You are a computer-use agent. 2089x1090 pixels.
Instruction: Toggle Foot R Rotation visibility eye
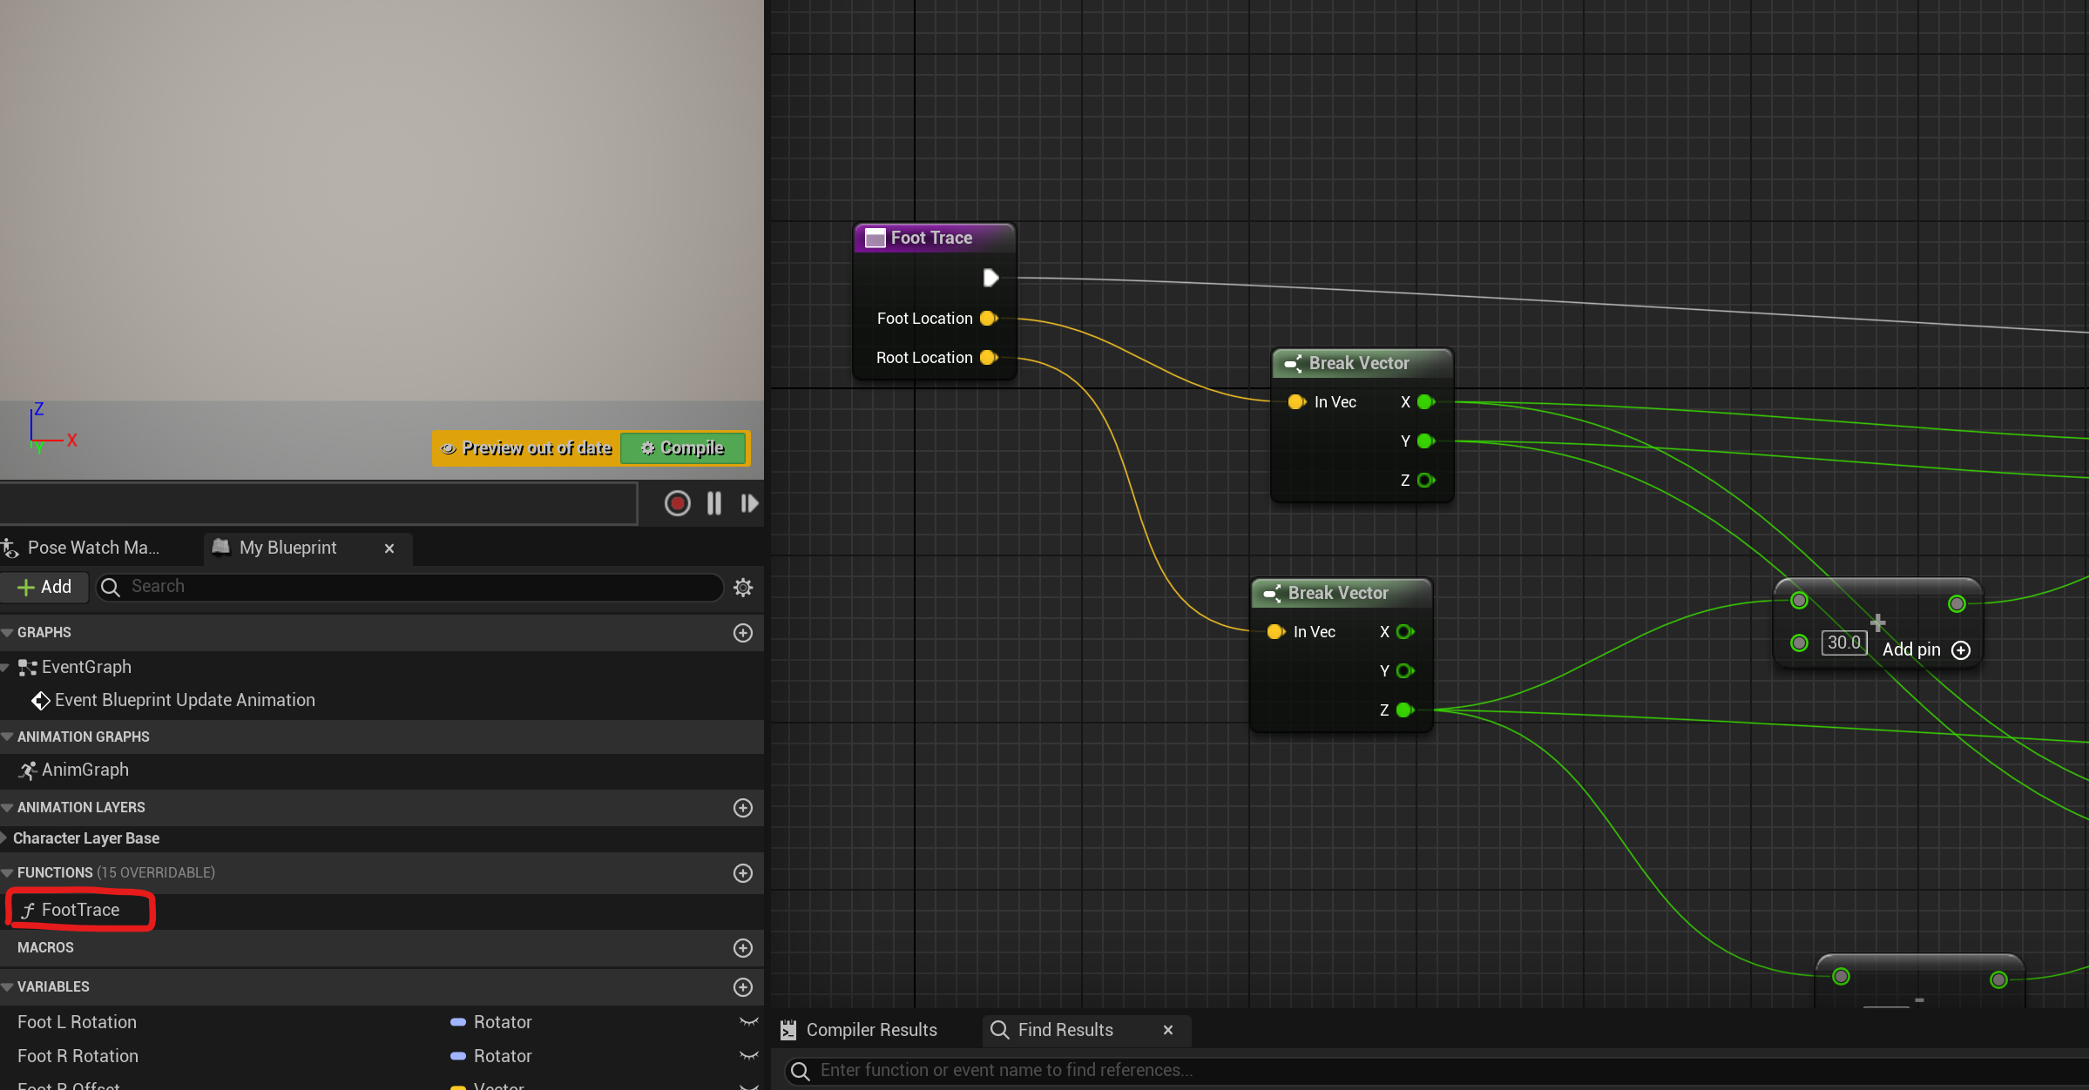748,1056
